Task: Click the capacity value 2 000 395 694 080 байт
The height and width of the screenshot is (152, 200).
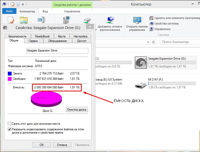Action: 49,88
